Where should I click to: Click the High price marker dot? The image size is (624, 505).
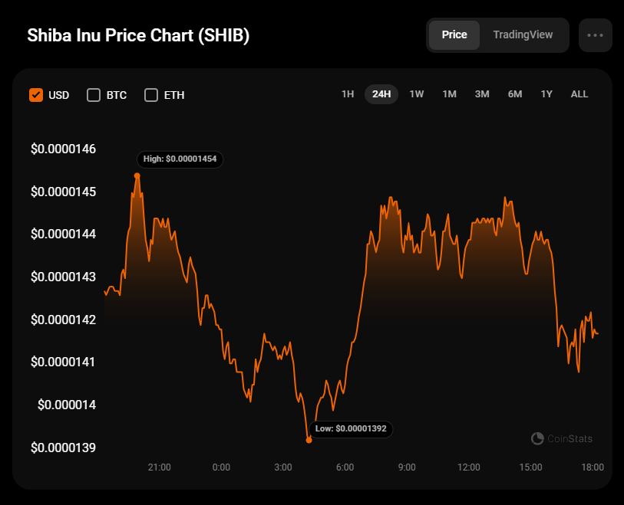coord(137,175)
